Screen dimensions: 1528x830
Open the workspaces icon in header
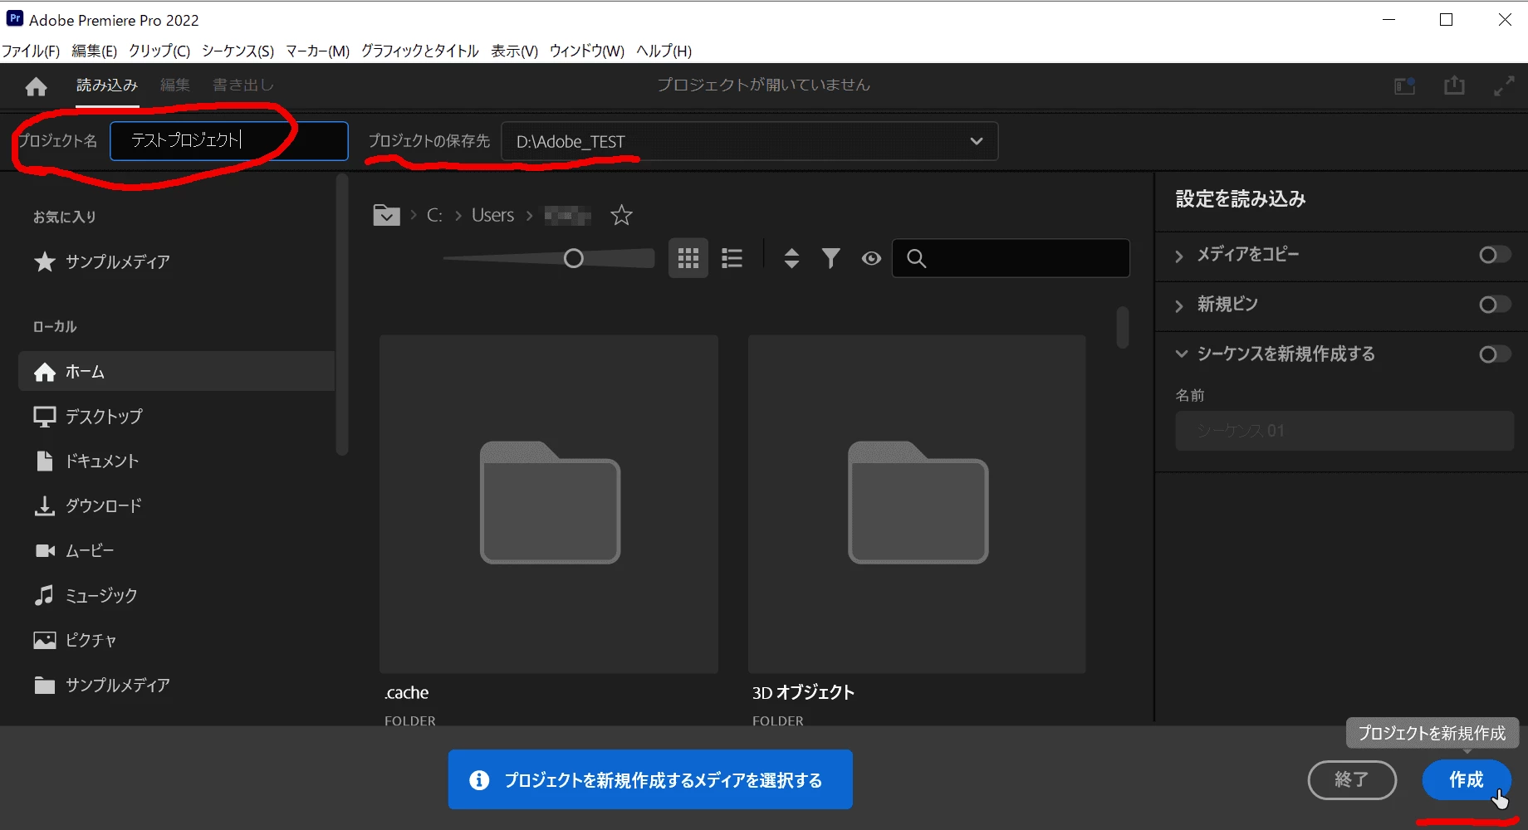point(1404,85)
